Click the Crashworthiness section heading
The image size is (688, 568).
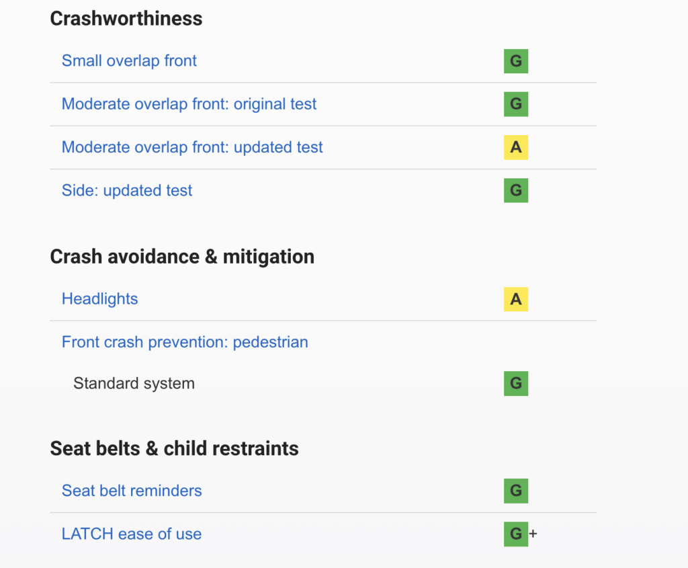pyautogui.click(x=126, y=18)
